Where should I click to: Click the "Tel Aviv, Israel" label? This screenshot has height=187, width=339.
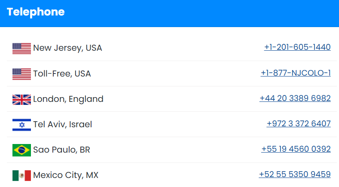tap(62, 125)
